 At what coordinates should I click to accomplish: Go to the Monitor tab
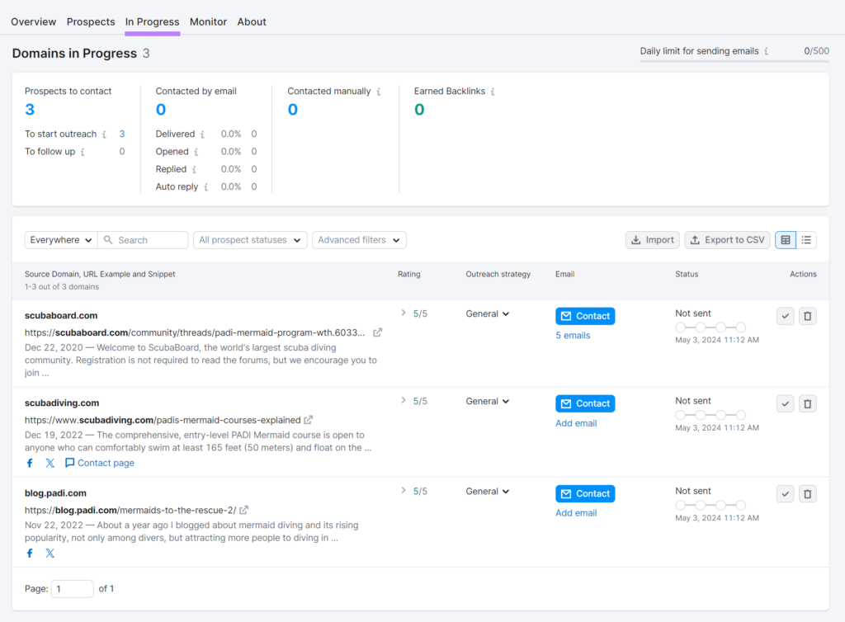208,22
